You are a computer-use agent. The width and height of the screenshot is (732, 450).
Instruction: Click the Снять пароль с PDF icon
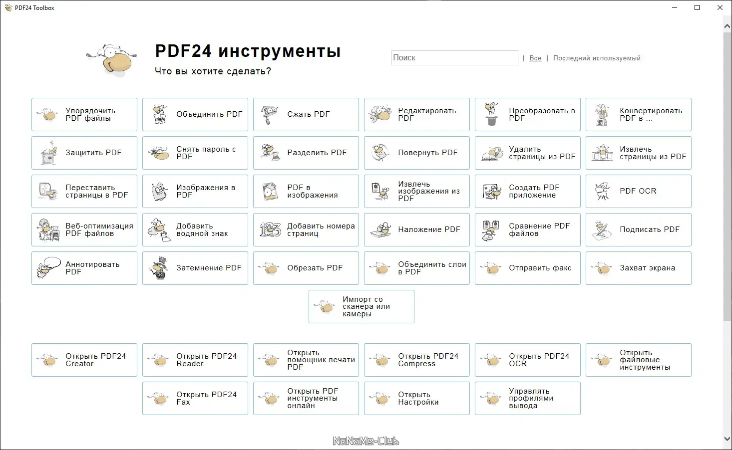pyautogui.click(x=159, y=153)
